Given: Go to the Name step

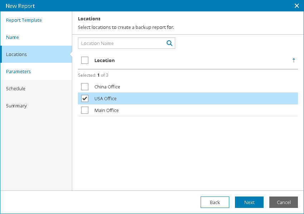Looking at the screenshot, I should [13, 37].
